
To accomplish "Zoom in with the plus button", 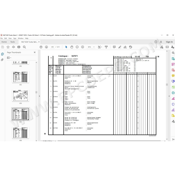I will [82, 47].
